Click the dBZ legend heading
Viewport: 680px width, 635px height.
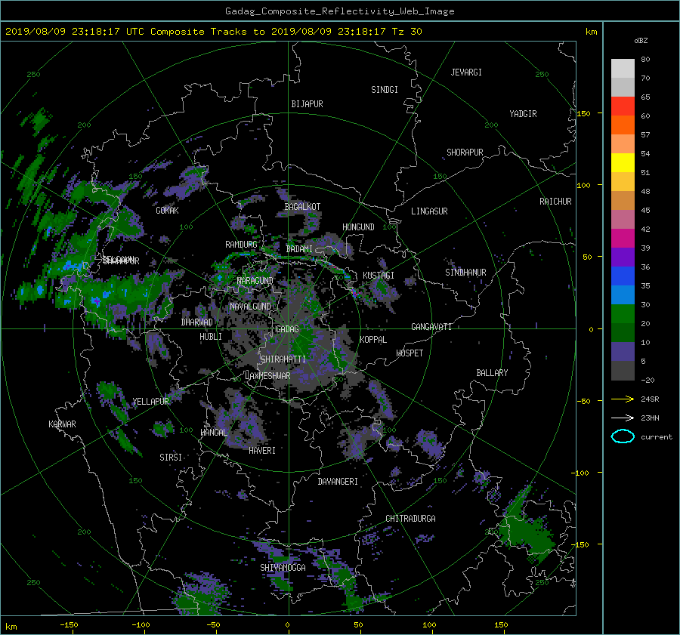point(641,41)
